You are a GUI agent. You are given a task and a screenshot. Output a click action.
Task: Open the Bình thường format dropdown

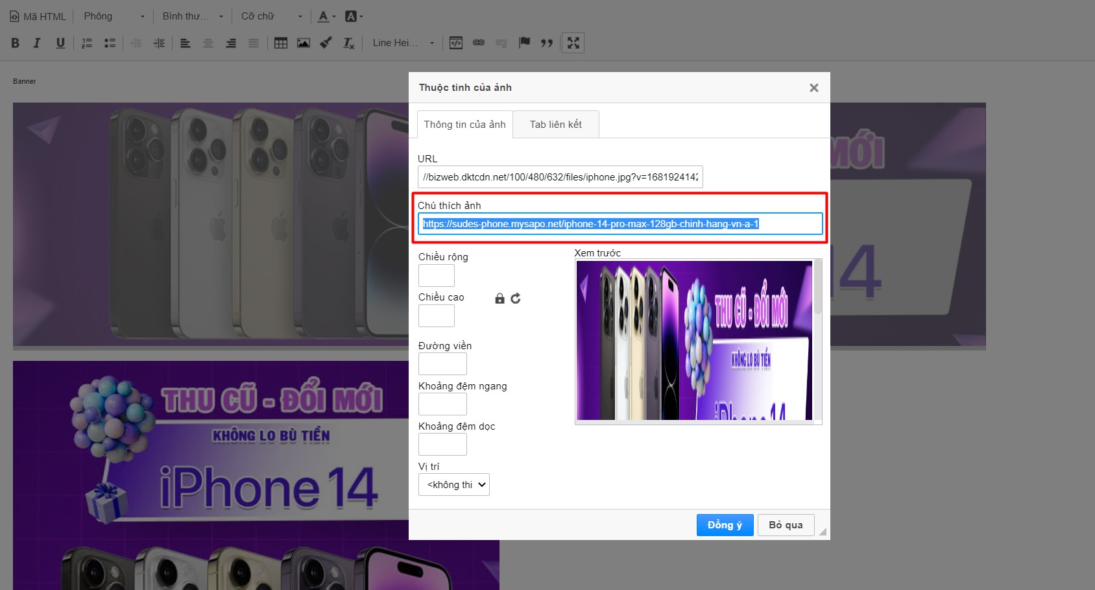193,16
